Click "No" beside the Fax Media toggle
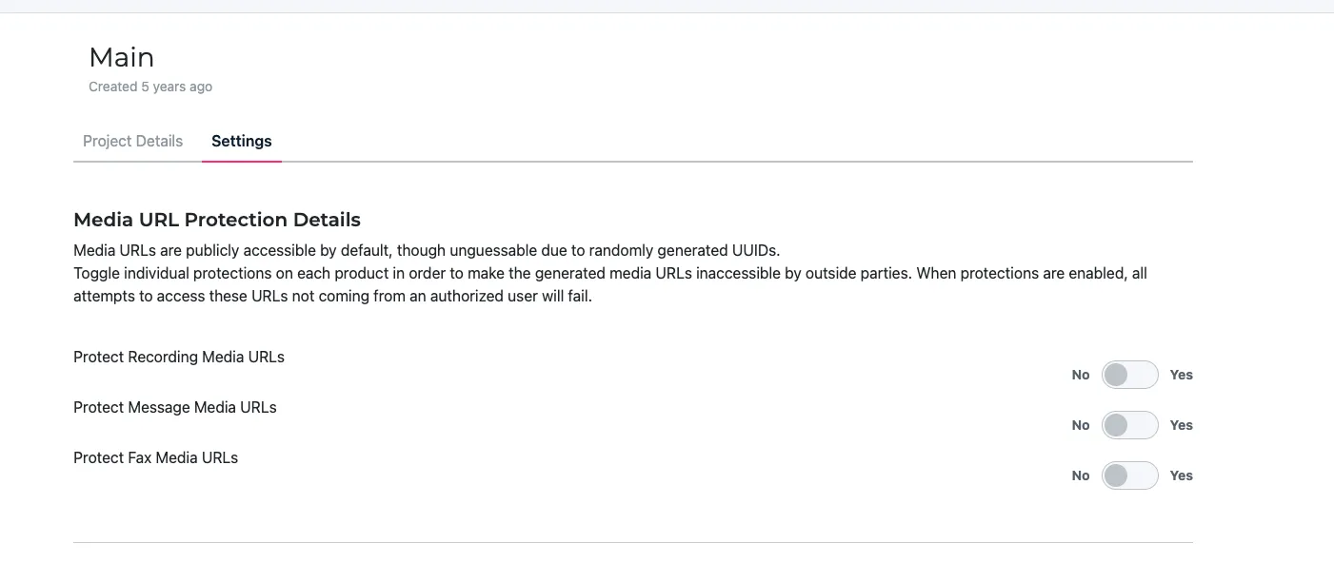Screen dimensions: 1334x562 pos(1080,475)
